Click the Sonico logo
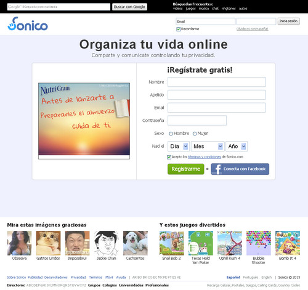This screenshot has height=290, width=308. tap(28, 24)
